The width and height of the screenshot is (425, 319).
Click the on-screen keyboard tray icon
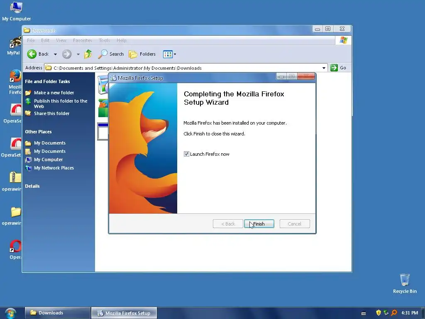pyautogui.click(x=364, y=313)
